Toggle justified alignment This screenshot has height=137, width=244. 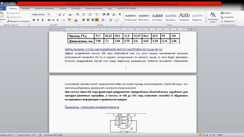tap(96, 20)
